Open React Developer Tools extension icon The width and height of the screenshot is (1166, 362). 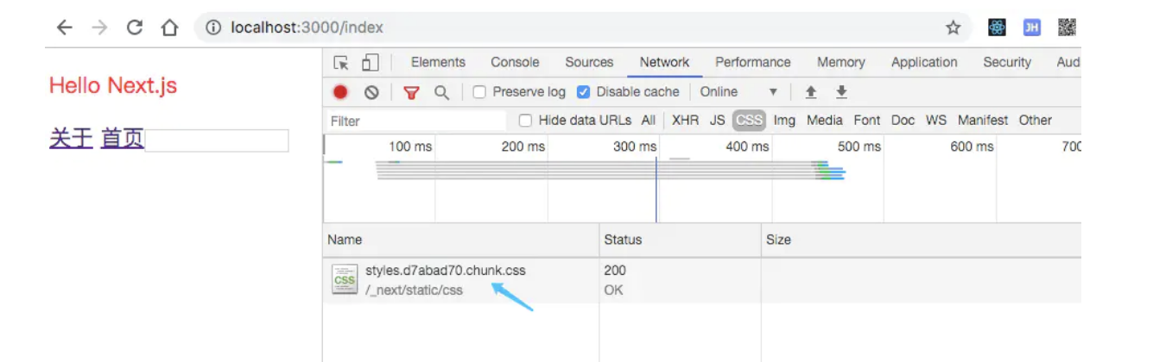tap(998, 28)
